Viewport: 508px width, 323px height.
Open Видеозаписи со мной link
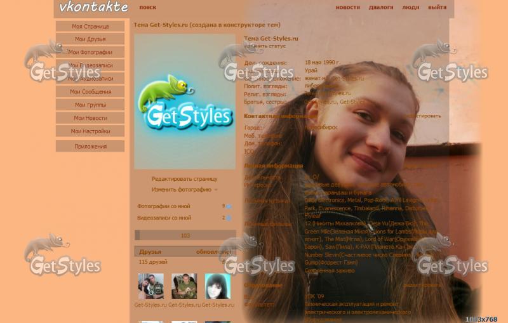164,218
